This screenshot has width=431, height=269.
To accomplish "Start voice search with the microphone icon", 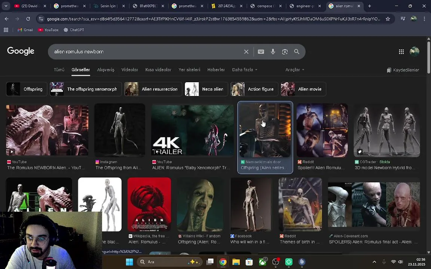I will pos(273,52).
